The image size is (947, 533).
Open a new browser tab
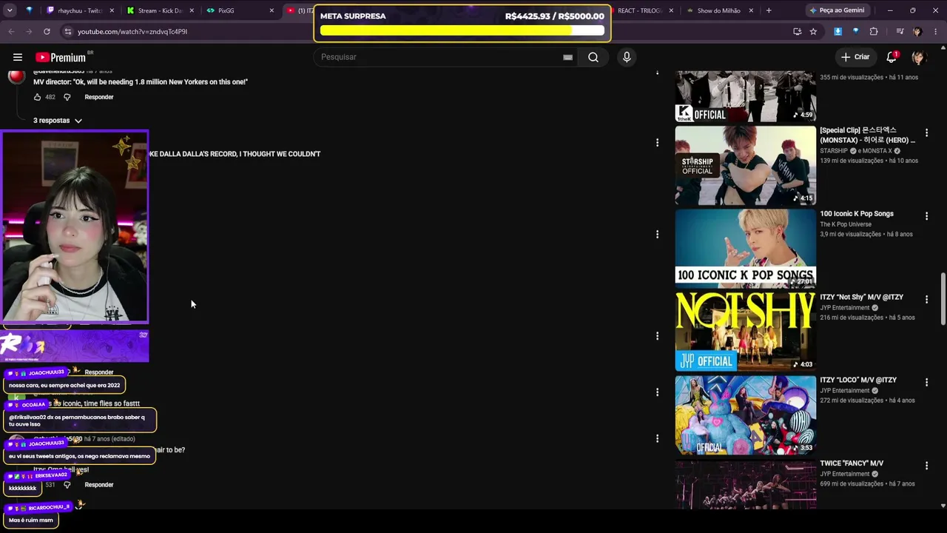coord(769,10)
